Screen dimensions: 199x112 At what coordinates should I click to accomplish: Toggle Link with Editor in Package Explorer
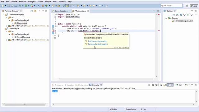click(35, 11)
